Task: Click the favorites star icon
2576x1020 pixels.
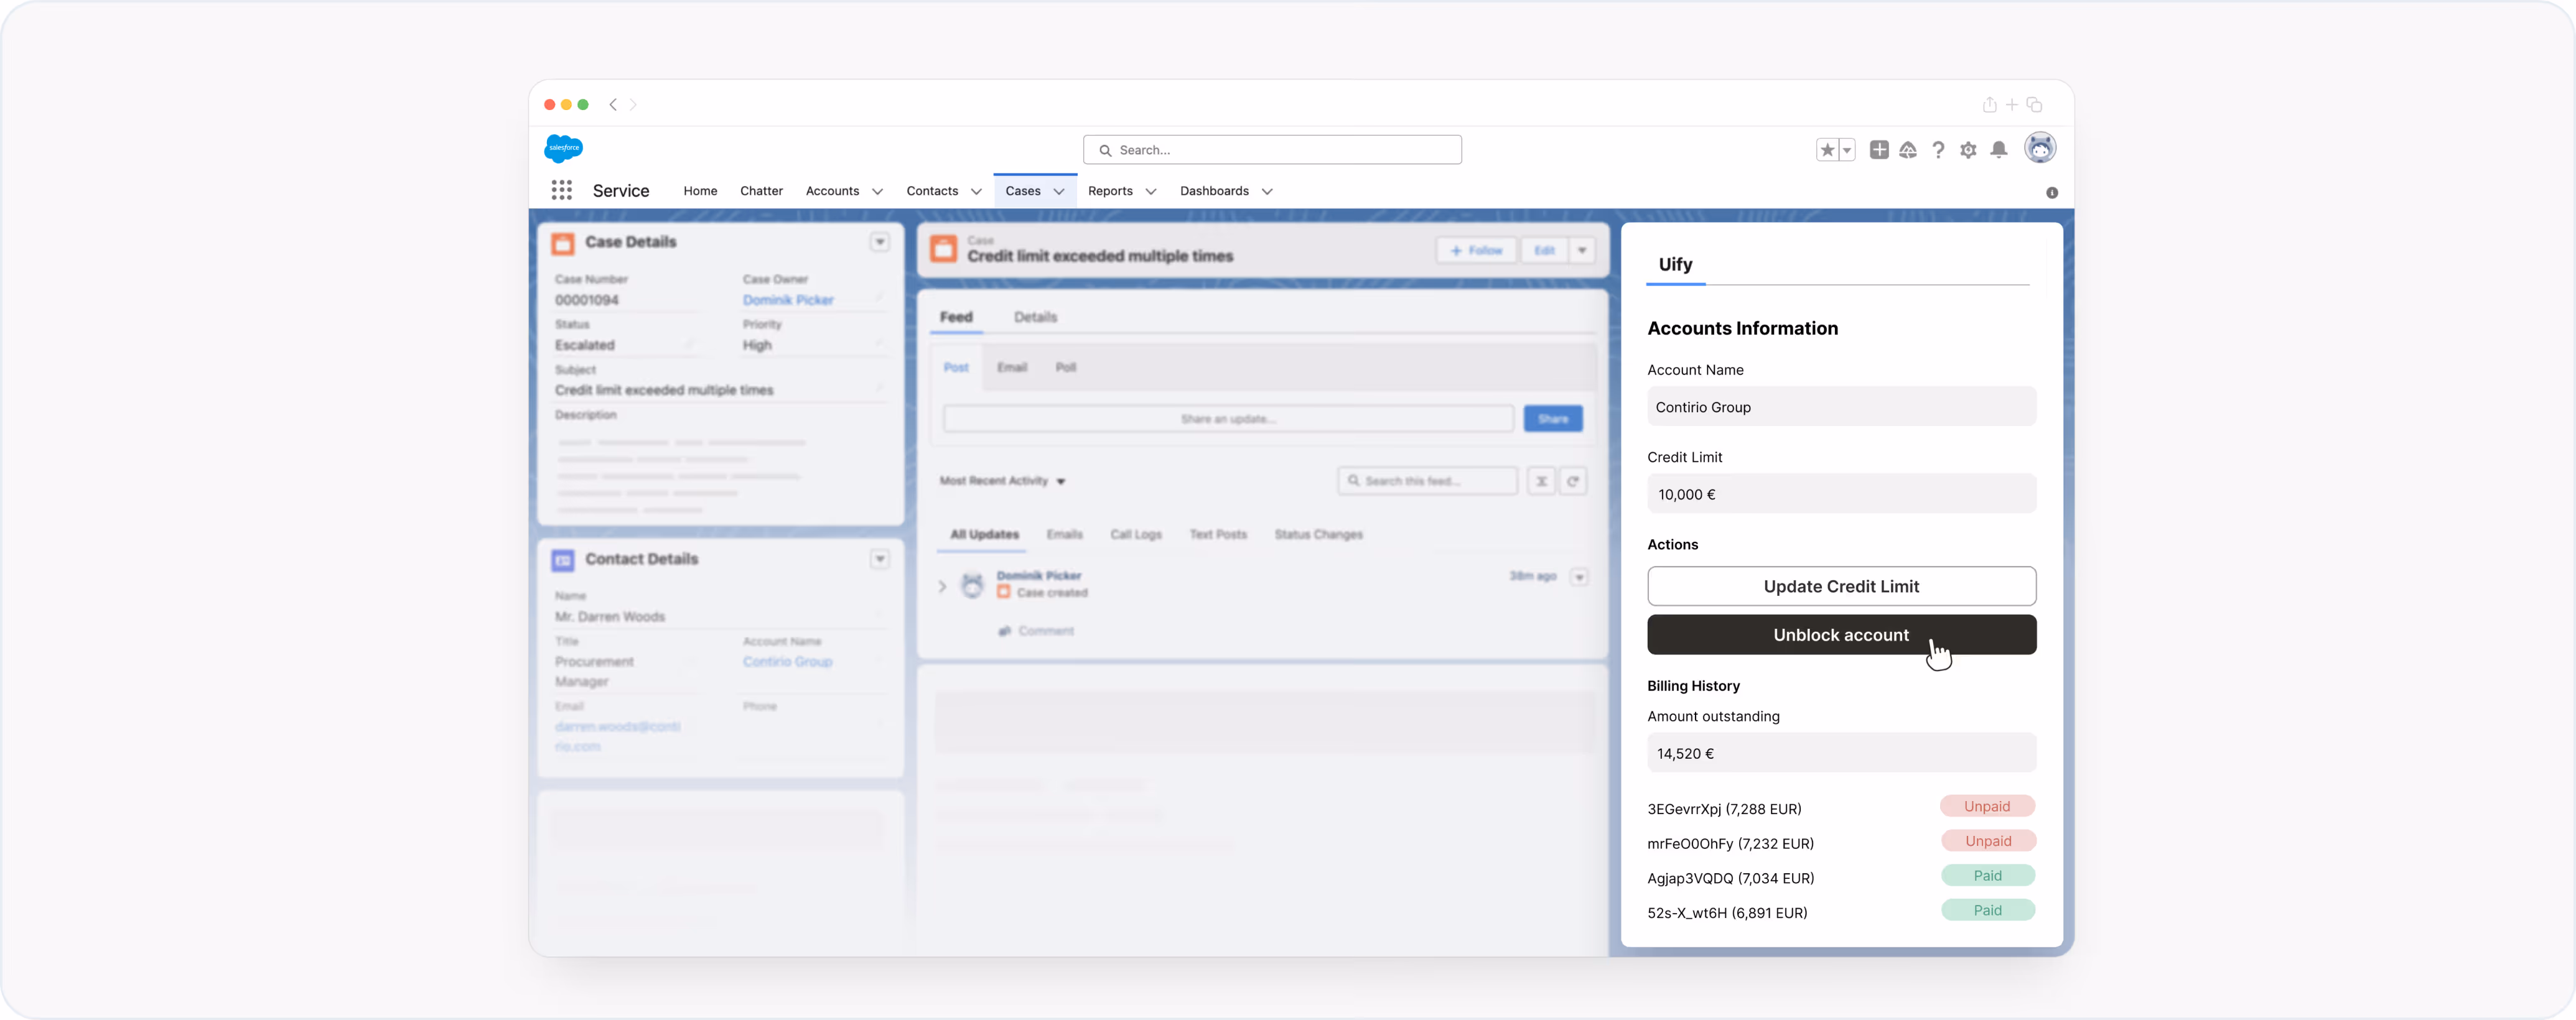Action: [1827, 150]
